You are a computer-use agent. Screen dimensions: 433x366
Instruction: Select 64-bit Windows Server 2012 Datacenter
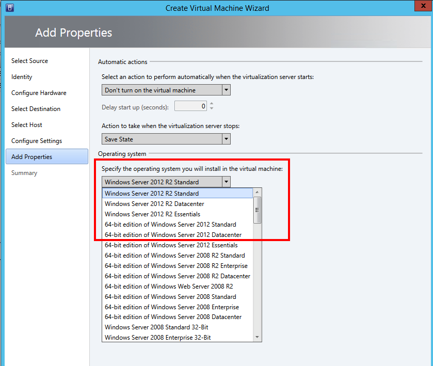(x=178, y=235)
